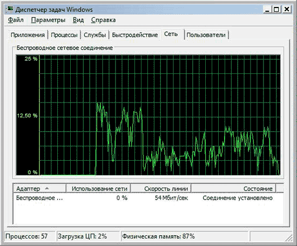Open the Файл menu
The width and height of the screenshot is (297, 246).
[16, 20]
